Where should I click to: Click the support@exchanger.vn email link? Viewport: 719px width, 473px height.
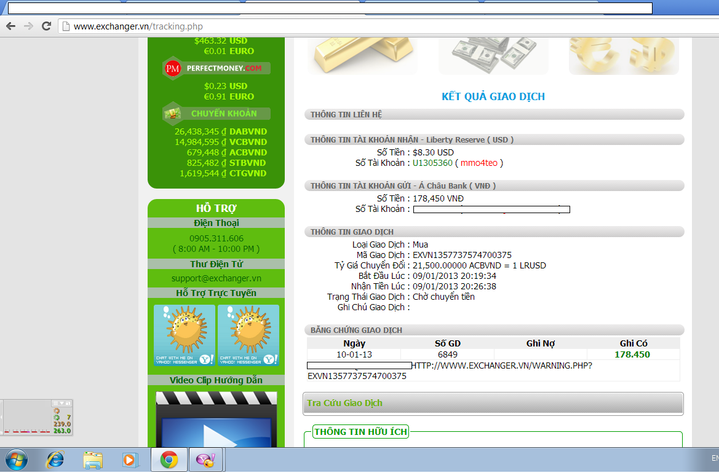(x=216, y=278)
